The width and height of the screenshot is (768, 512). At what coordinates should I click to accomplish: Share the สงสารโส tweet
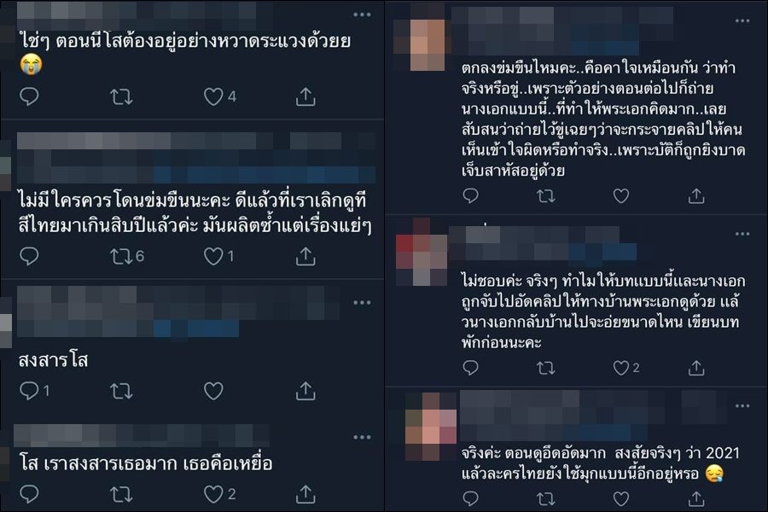coord(305,391)
